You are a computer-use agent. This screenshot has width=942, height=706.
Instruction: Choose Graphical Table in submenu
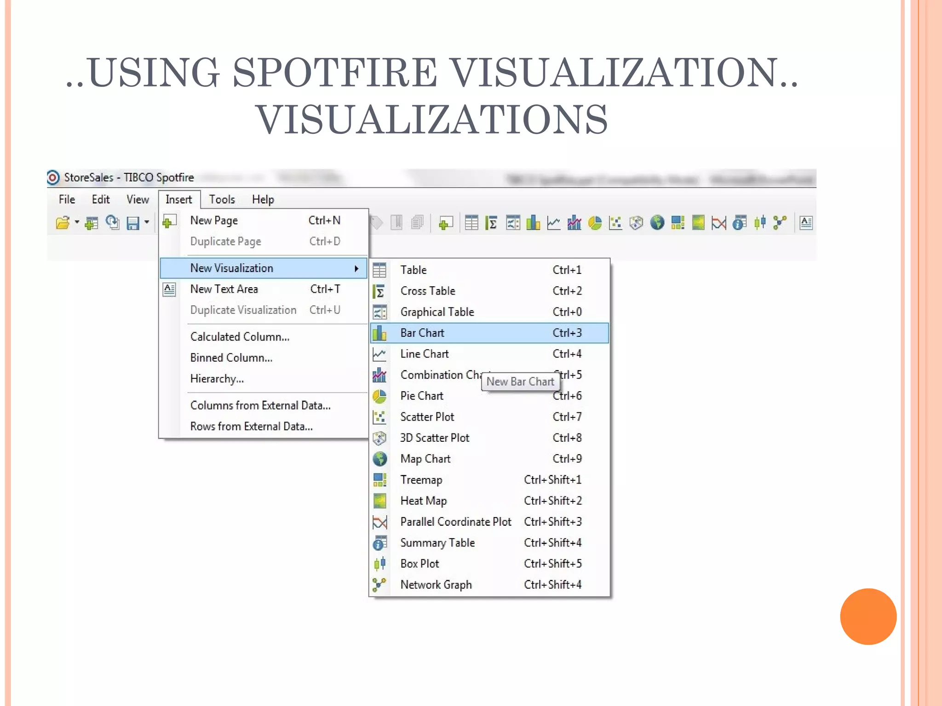(489, 312)
